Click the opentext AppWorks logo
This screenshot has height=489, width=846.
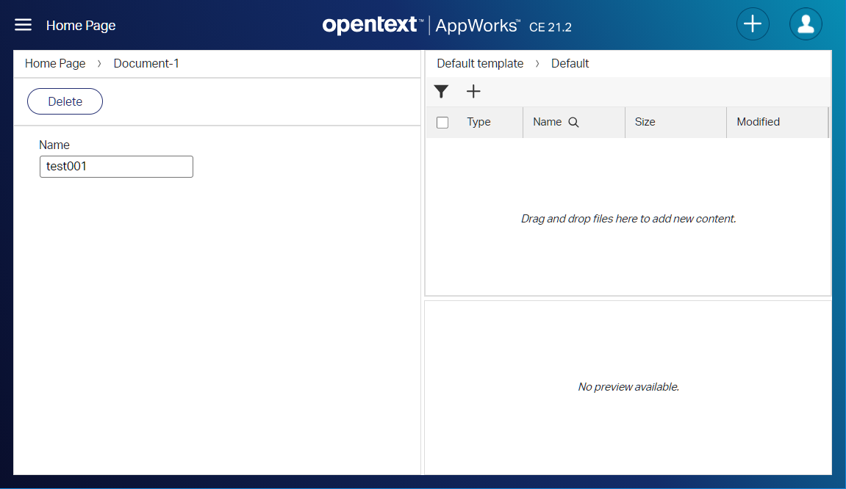click(x=446, y=26)
